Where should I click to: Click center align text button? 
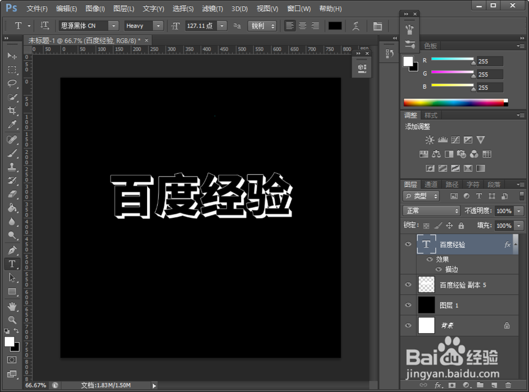[303, 25]
